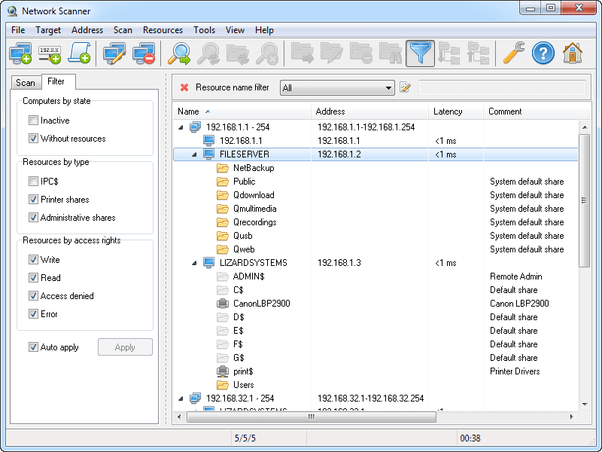The height and width of the screenshot is (452, 602).
Task: Select the ADMIN$ share row
Action: pyautogui.click(x=375, y=276)
